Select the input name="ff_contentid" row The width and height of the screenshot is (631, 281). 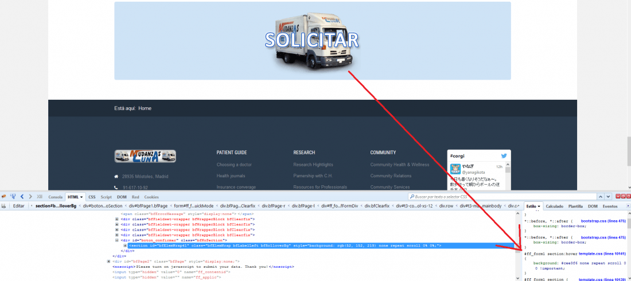click(172, 272)
